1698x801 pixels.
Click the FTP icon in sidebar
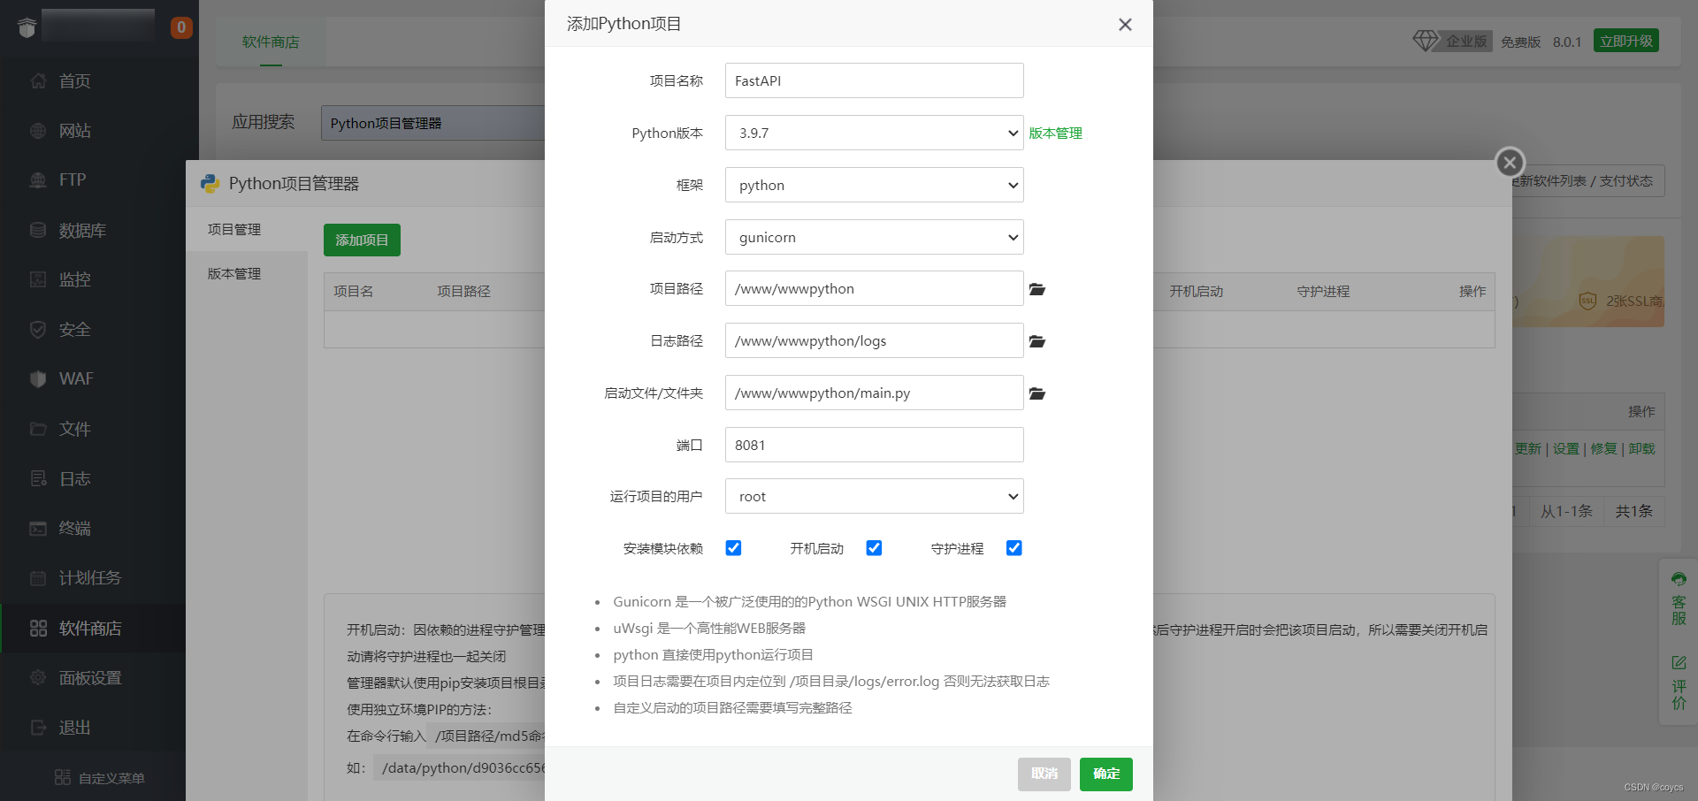click(38, 180)
